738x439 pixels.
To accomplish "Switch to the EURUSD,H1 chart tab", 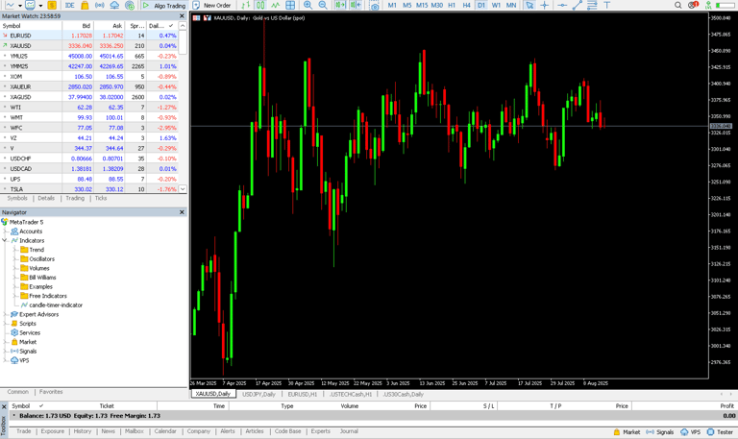I will pyautogui.click(x=303, y=394).
